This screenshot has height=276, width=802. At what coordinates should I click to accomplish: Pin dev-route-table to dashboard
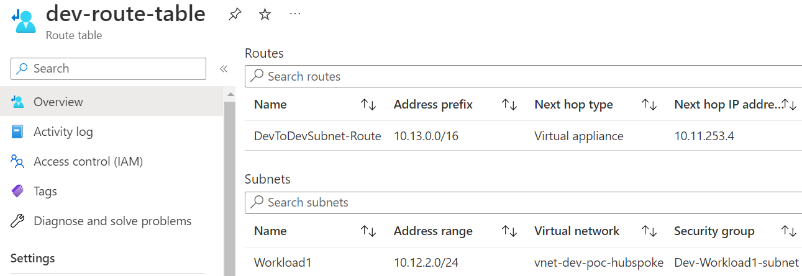[x=234, y=14]
